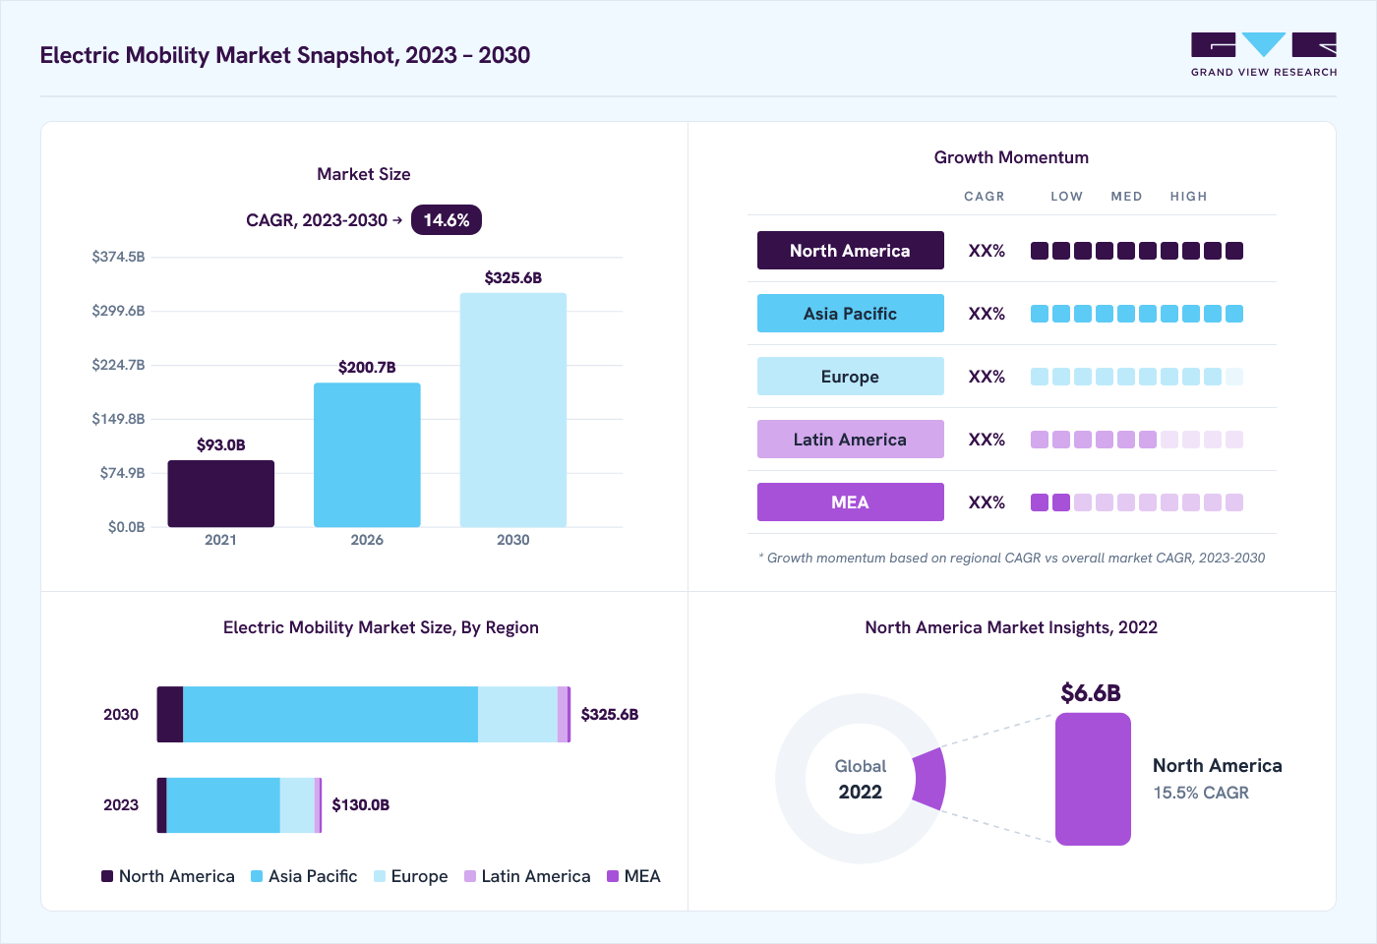Click the MED column header

pos(1127,197)
